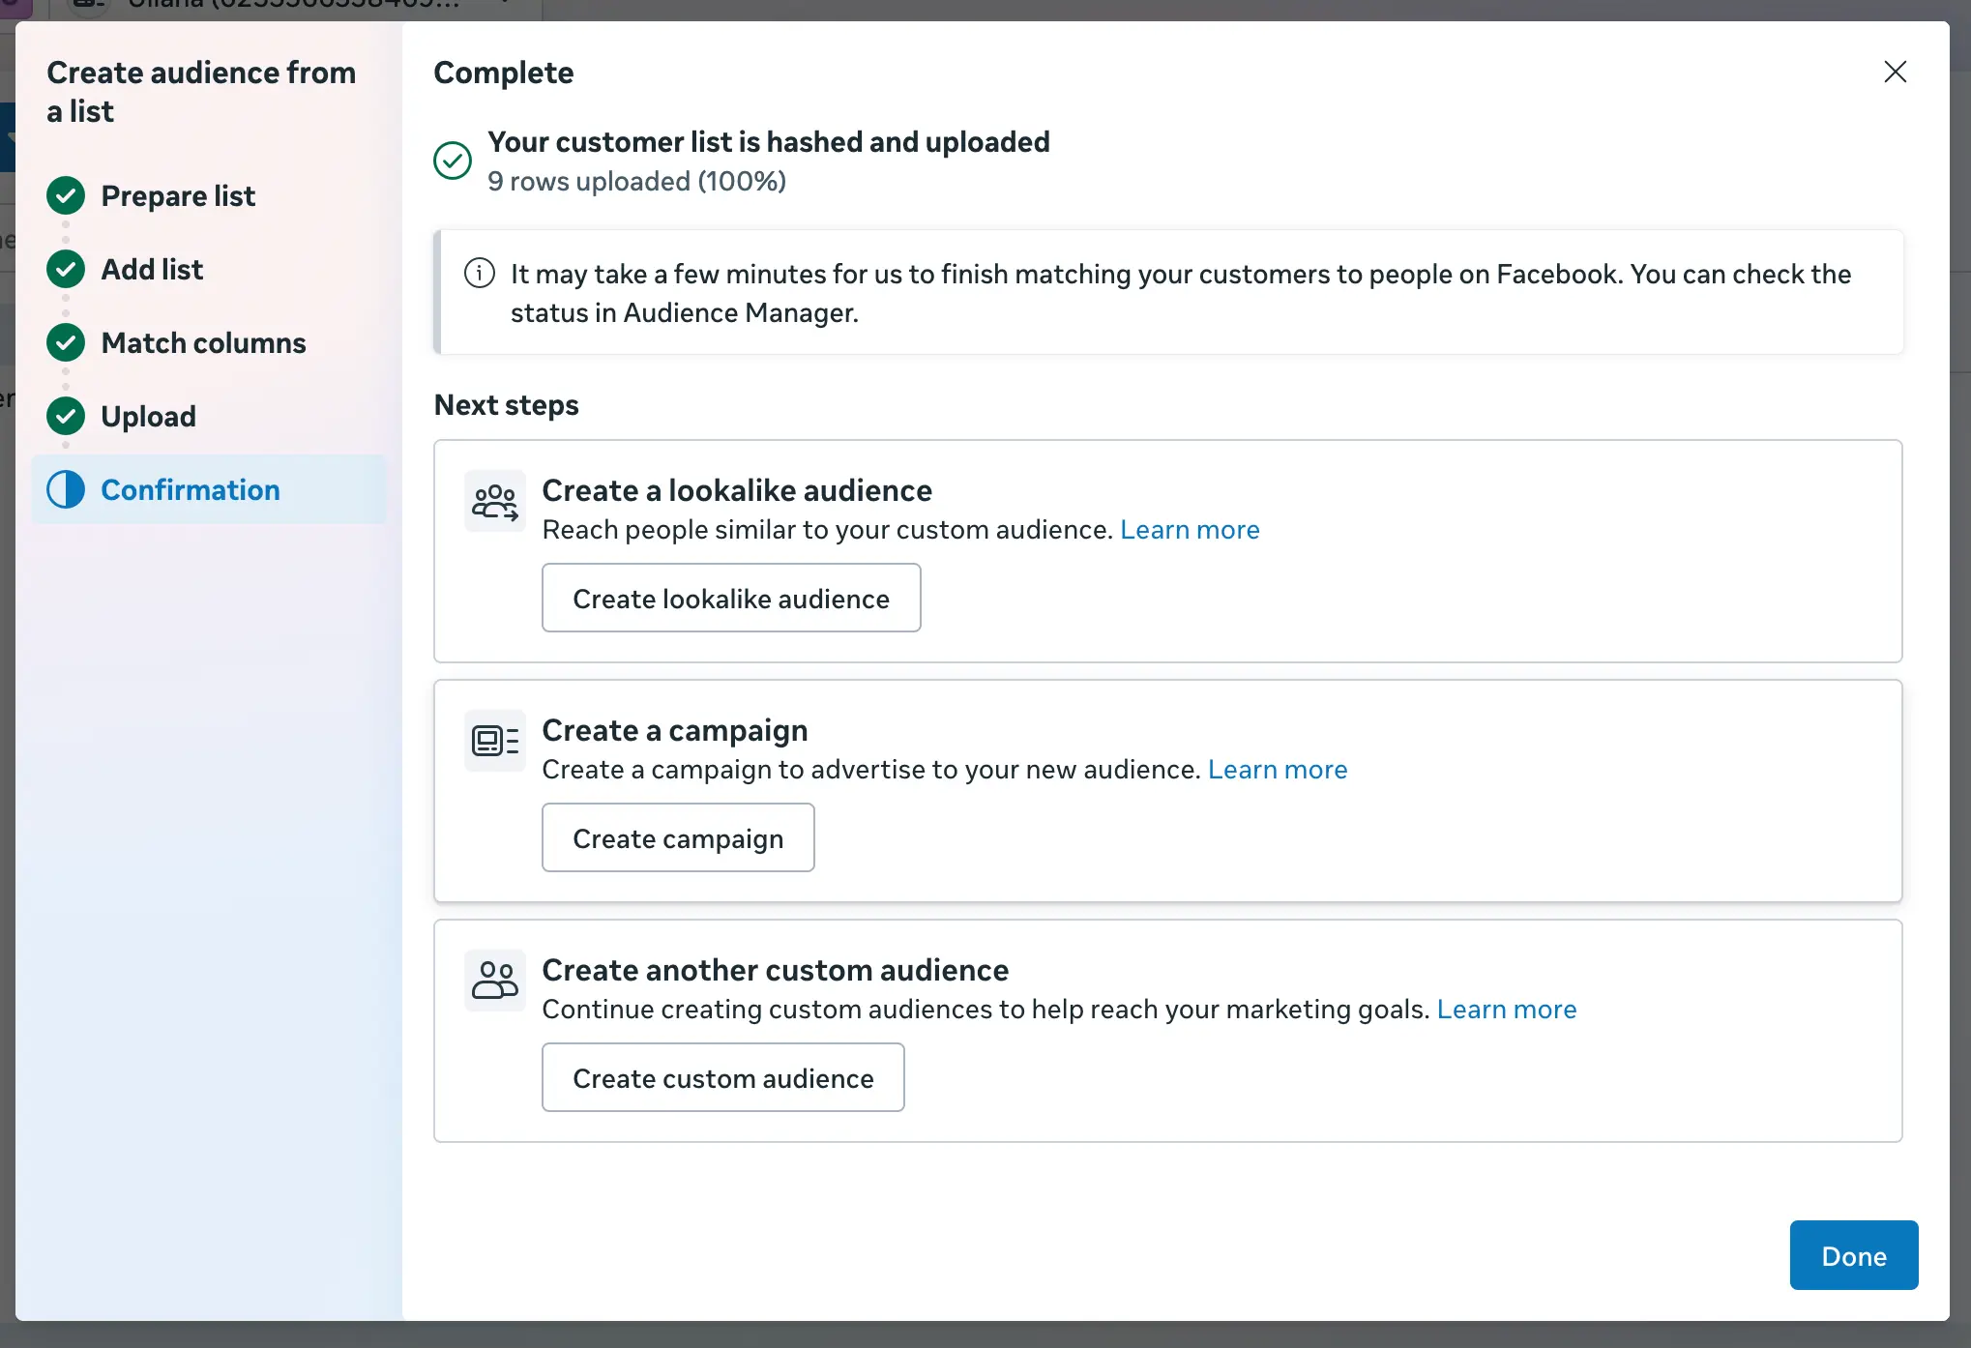This screenshot has width=1971, height=1348.
Task: Open Learn more link for custom audiences
Action: click(x=1506, y=1010)
